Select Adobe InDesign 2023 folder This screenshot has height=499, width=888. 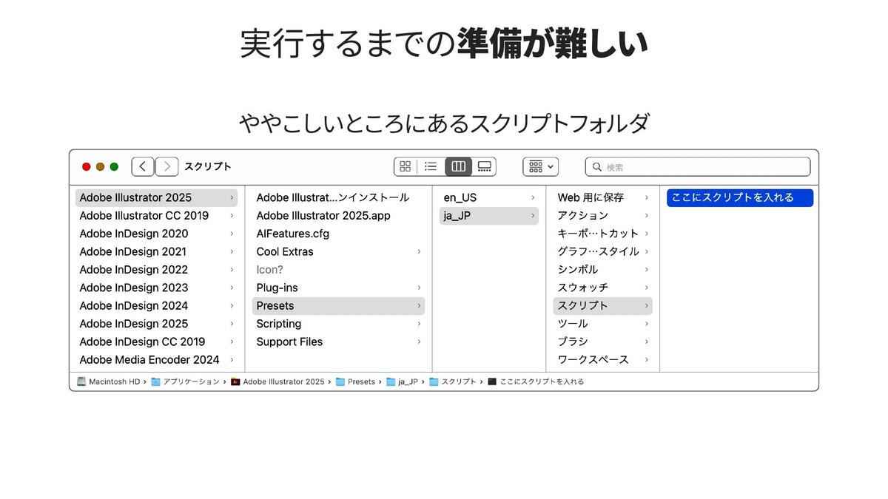pos(156,288)
